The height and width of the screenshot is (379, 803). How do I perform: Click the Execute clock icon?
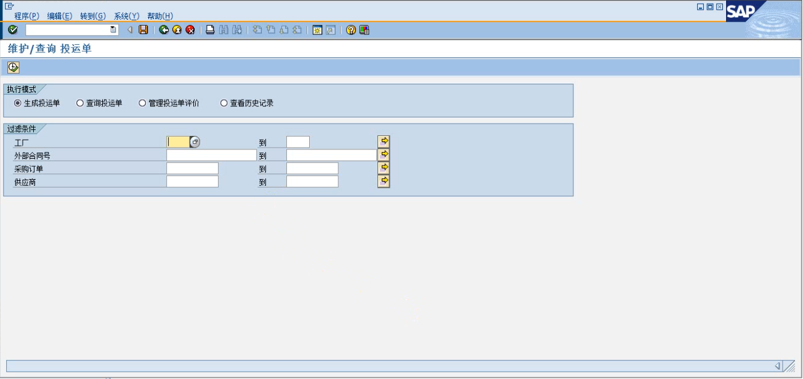(14, 68)
